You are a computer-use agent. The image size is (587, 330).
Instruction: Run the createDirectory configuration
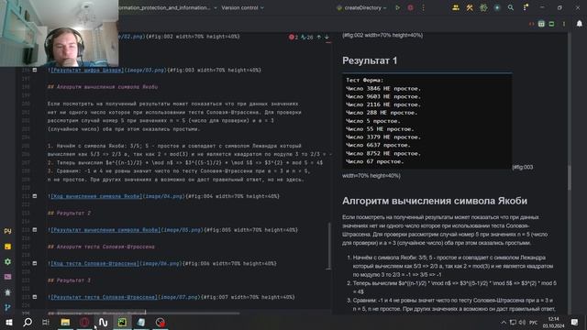[x=397, y=7]
